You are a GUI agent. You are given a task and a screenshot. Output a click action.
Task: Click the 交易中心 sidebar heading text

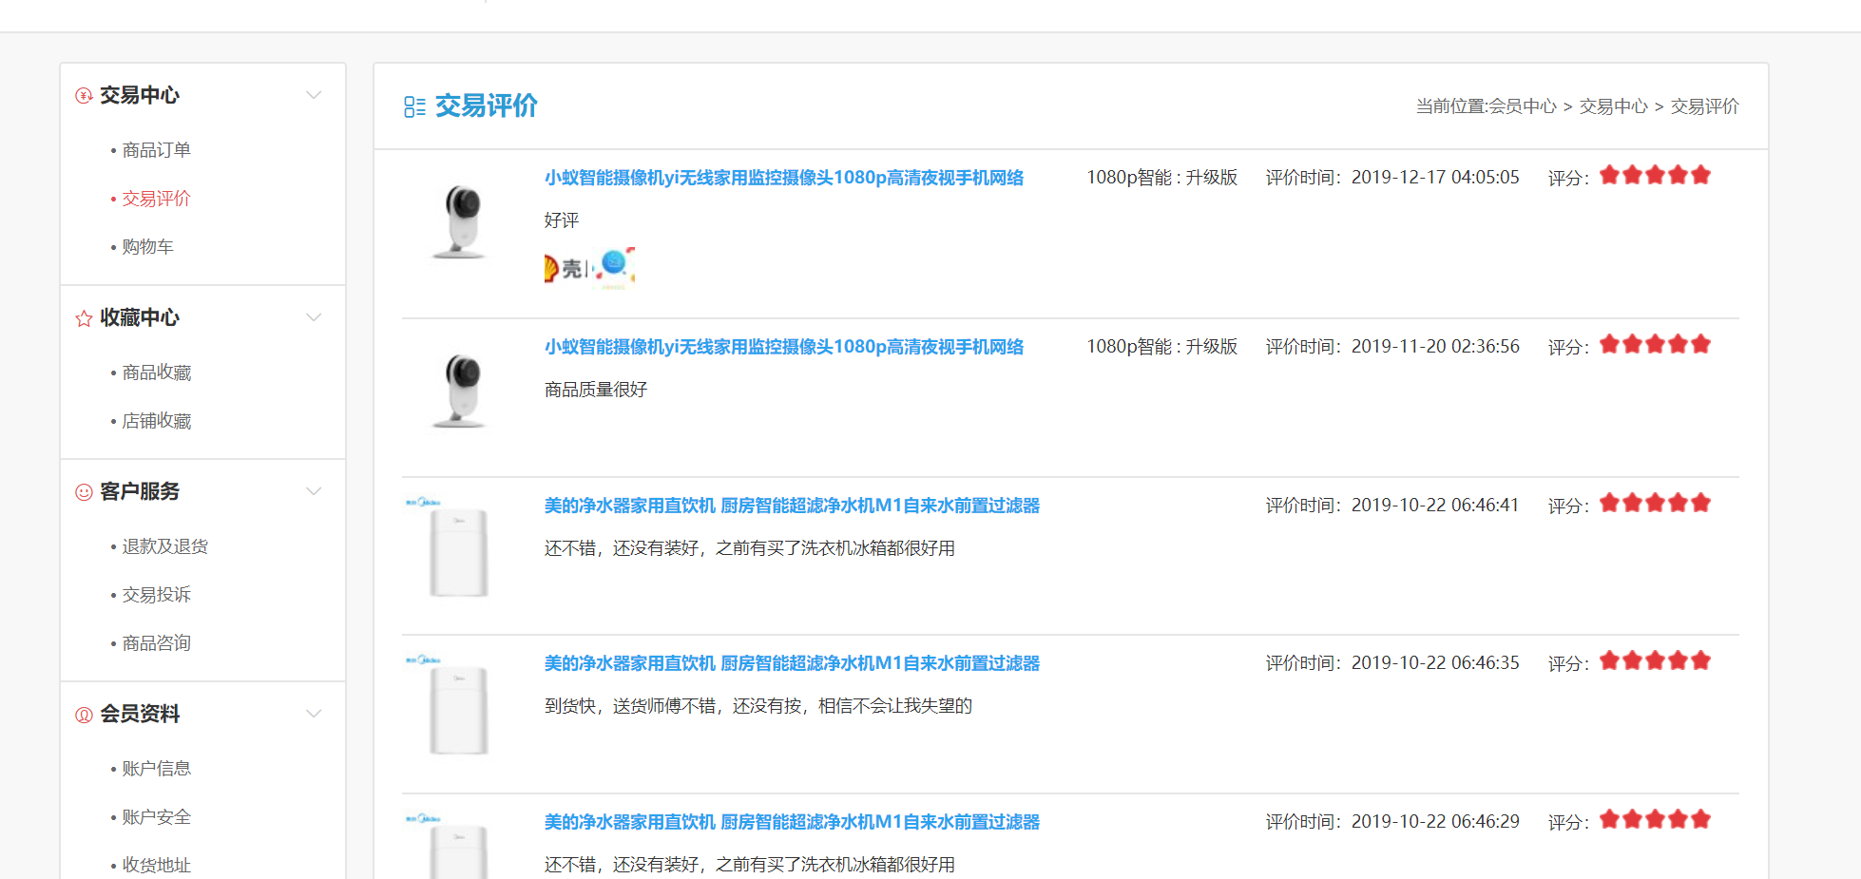(140, 95)
